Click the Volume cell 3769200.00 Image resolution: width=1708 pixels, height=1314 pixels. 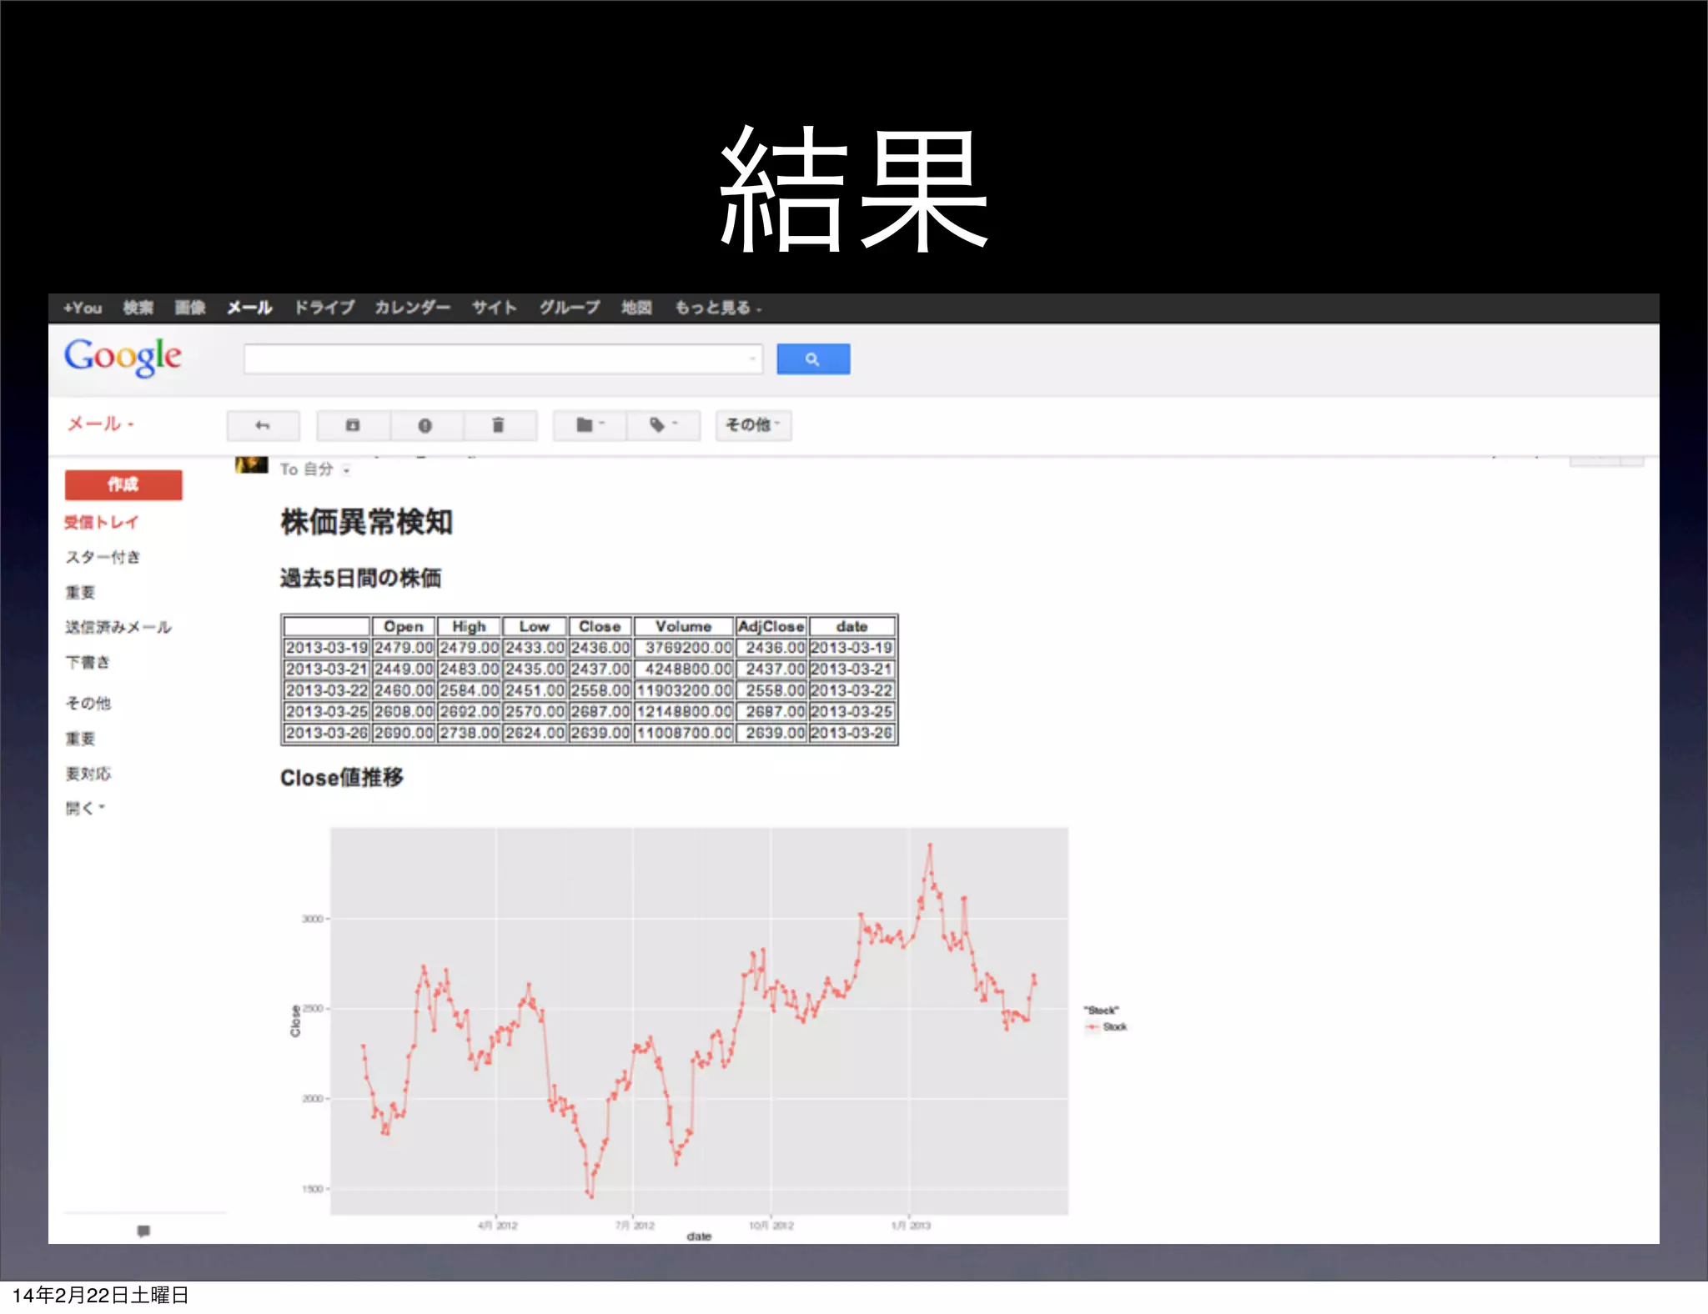tap(684, 648)
